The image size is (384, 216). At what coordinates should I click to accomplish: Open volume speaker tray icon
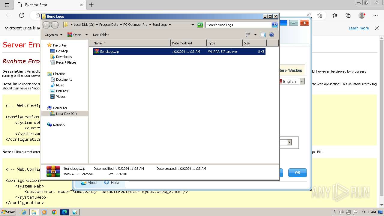(341, 212)
